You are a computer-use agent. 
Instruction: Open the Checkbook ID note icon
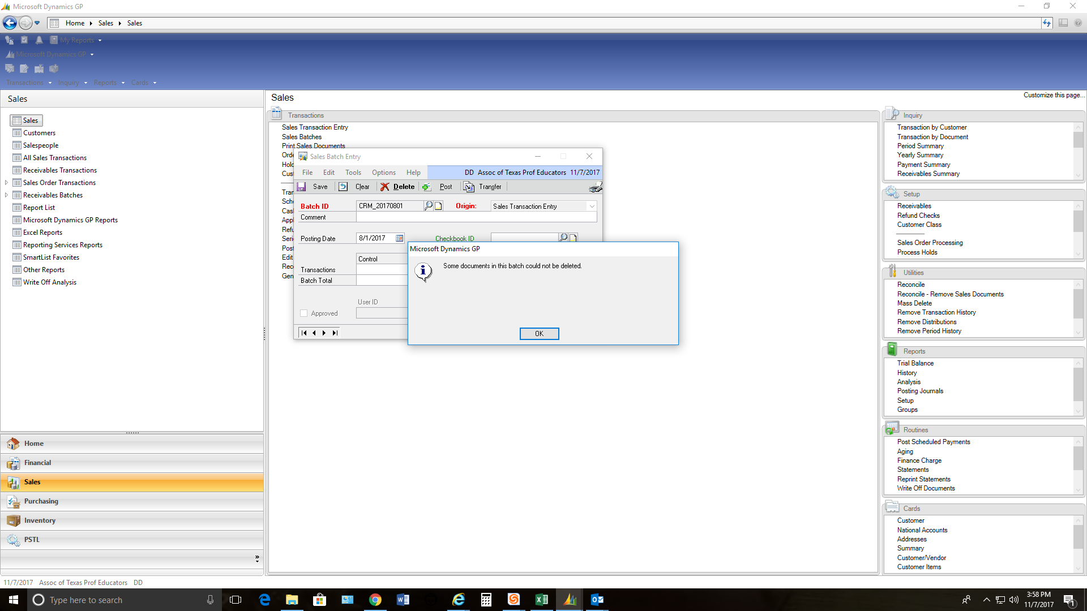click(573, 238)
